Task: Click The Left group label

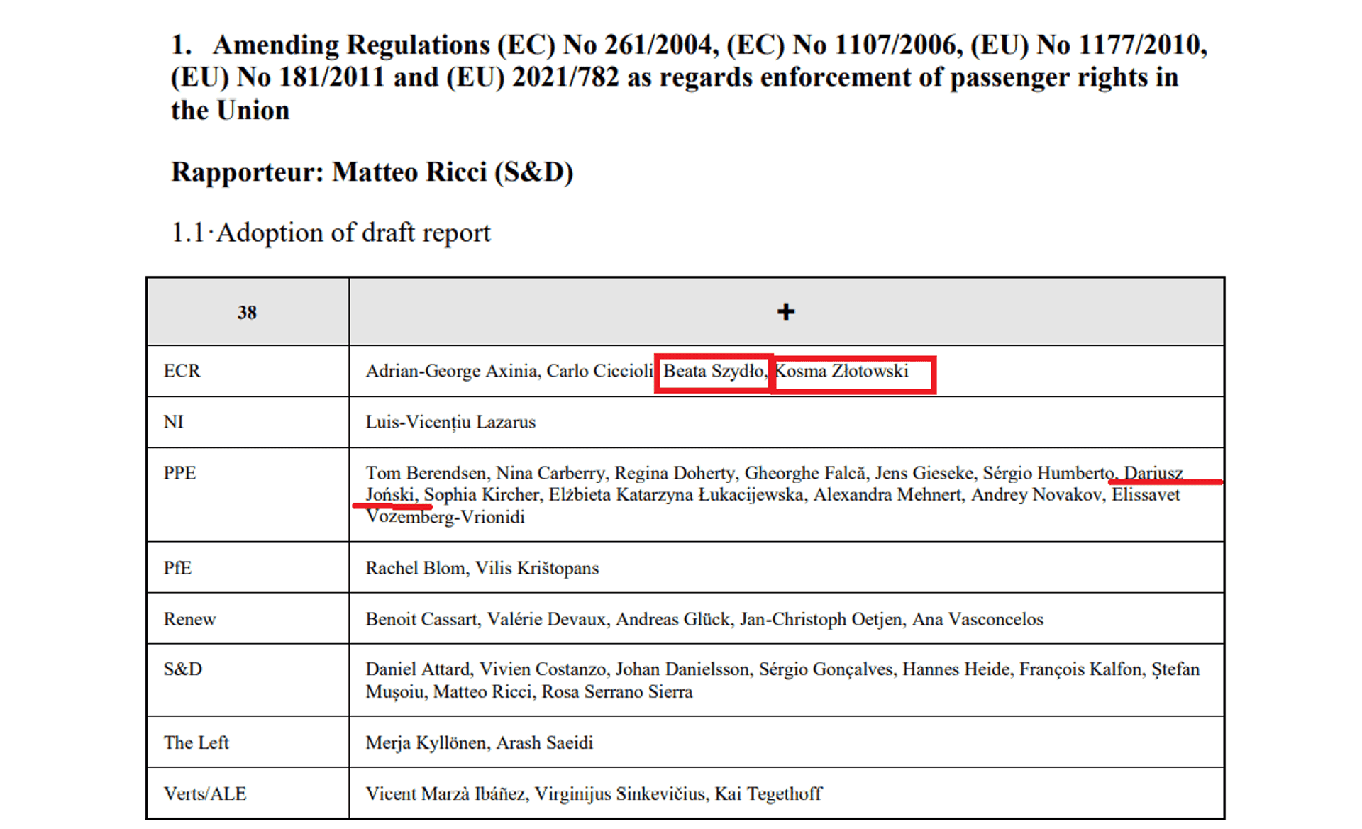Action: pyautogui.click(x=196, y=742)
